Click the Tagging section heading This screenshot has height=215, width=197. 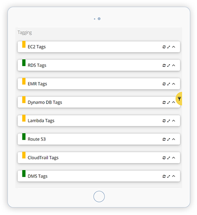click(24, 33)
